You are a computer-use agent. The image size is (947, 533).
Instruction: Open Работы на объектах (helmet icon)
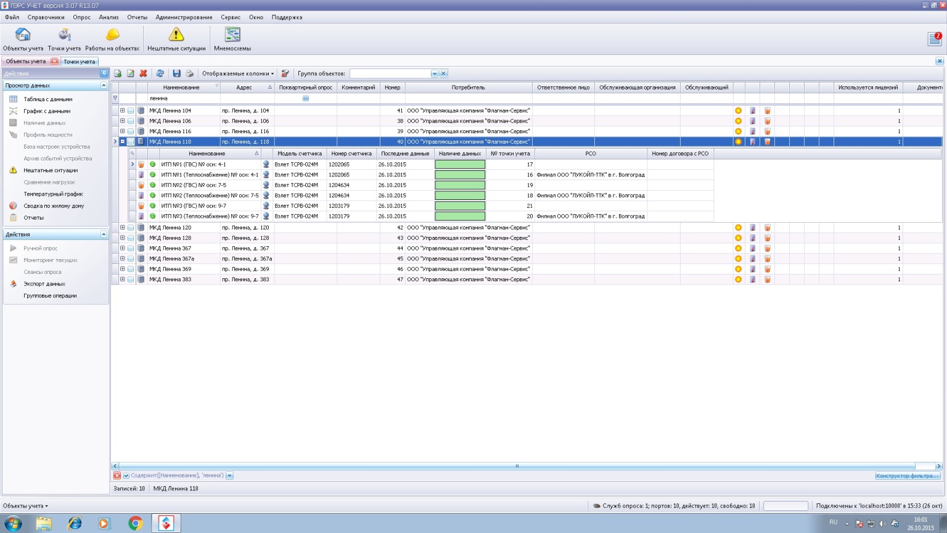112,39
